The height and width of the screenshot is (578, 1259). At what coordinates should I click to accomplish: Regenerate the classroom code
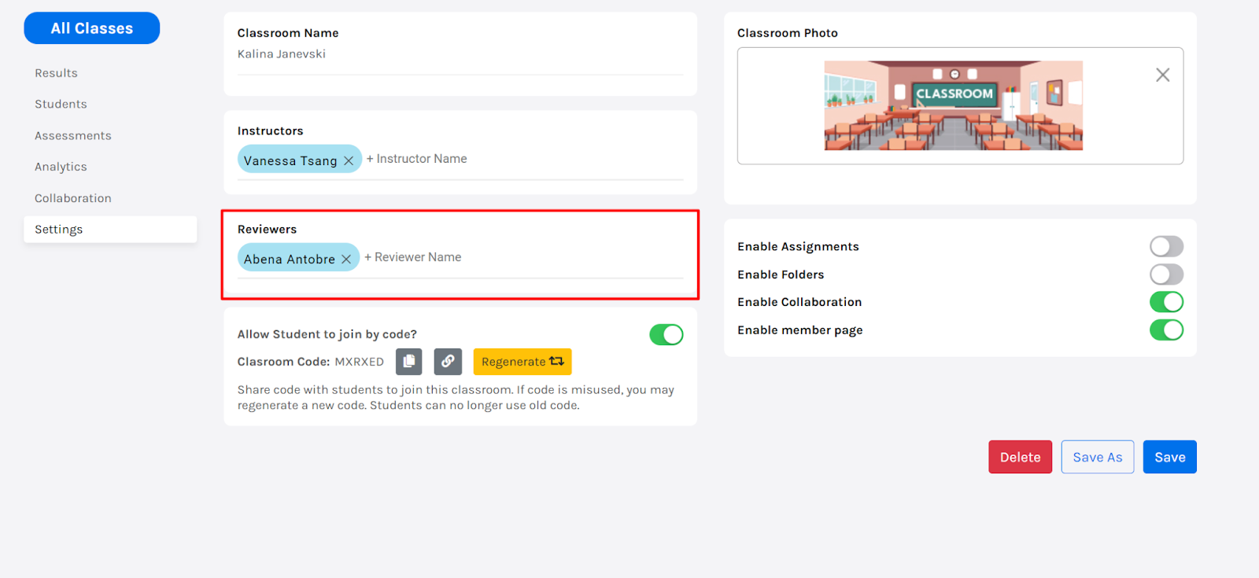point(522,362)
